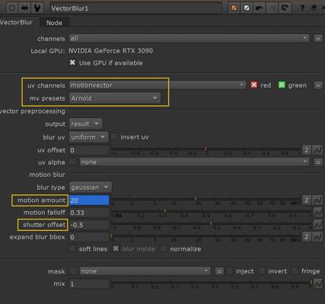Click the center-node-in-graph target icon
The image size is (325, 304).
11,8
